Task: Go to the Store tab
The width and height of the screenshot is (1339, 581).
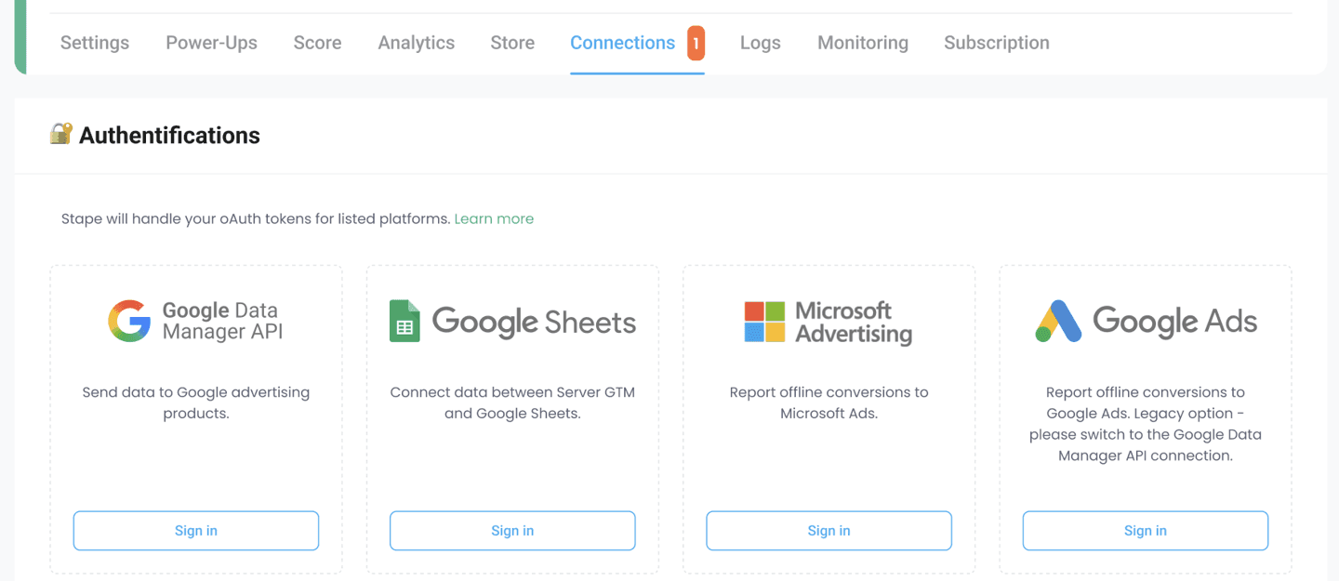Action: 512,43
